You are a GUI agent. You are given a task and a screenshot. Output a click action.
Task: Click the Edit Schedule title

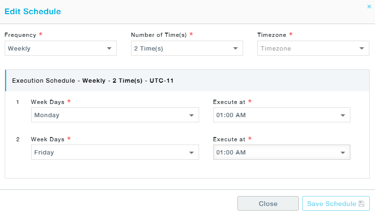33,11
